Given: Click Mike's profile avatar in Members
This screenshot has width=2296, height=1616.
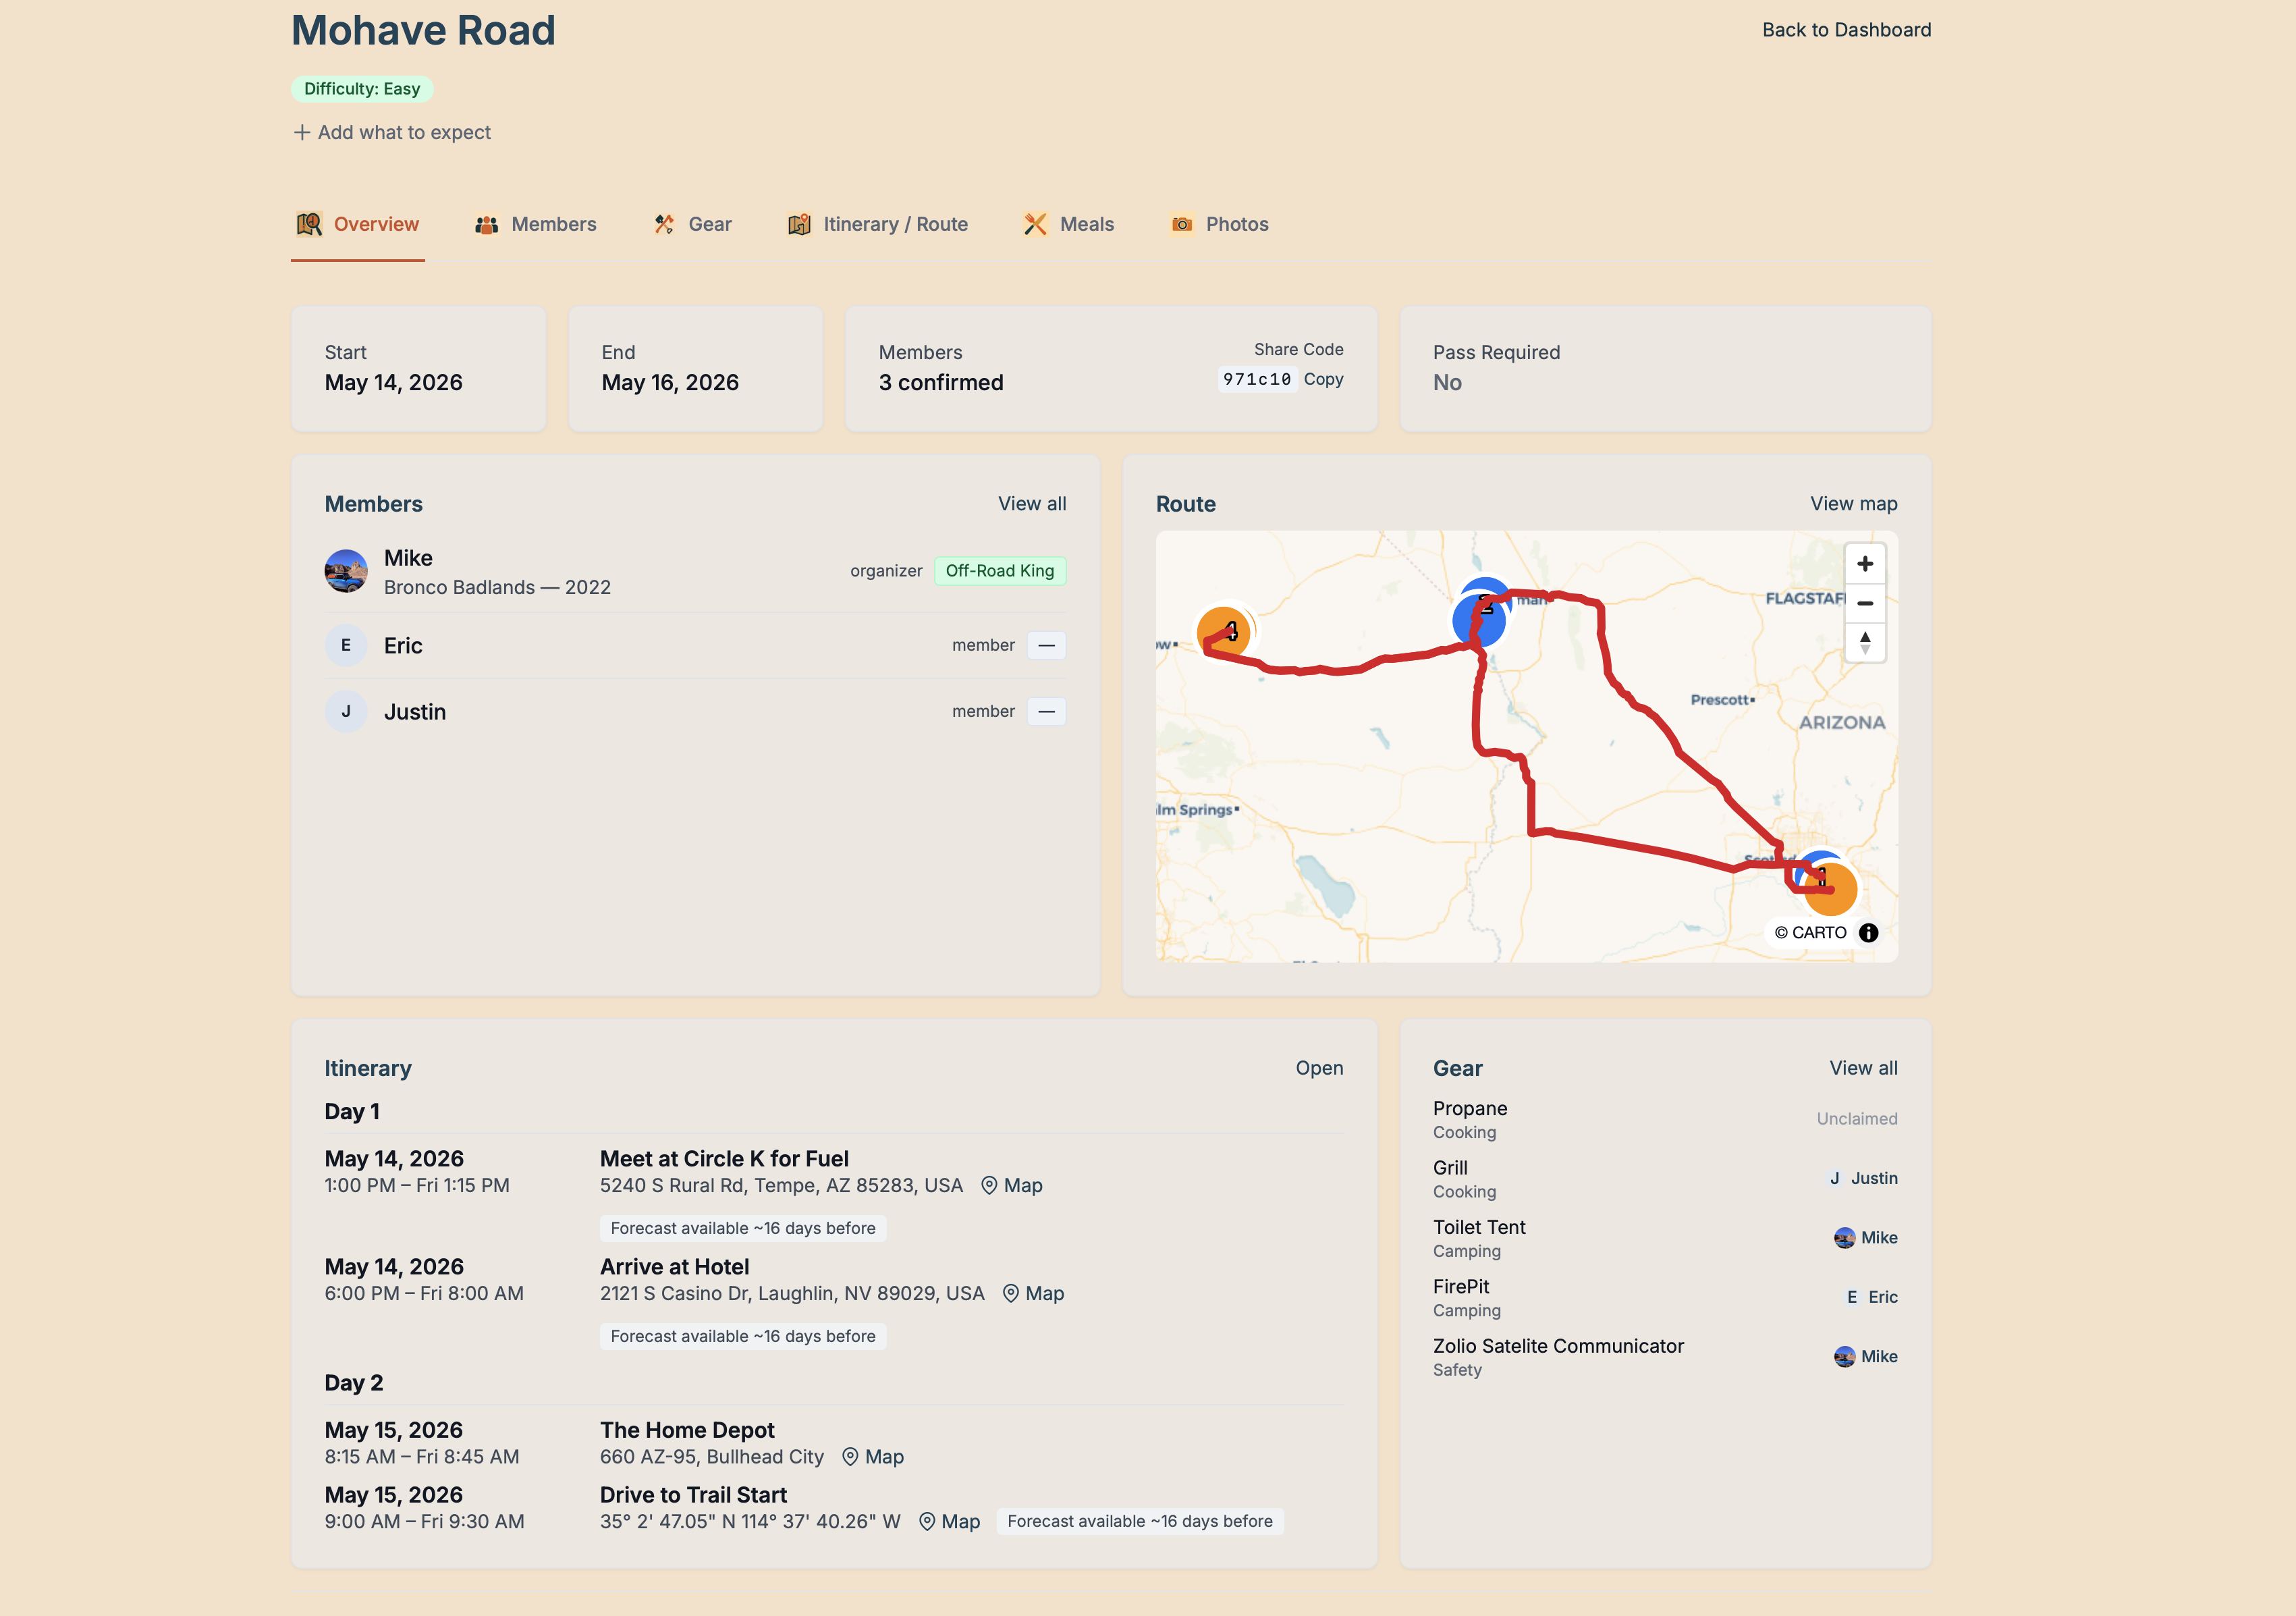Looking at the screenshot, I should point(346,571).
